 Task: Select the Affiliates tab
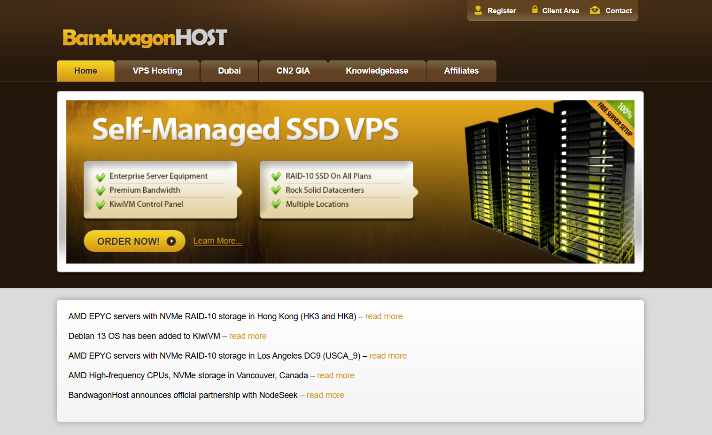coord(461,71)
